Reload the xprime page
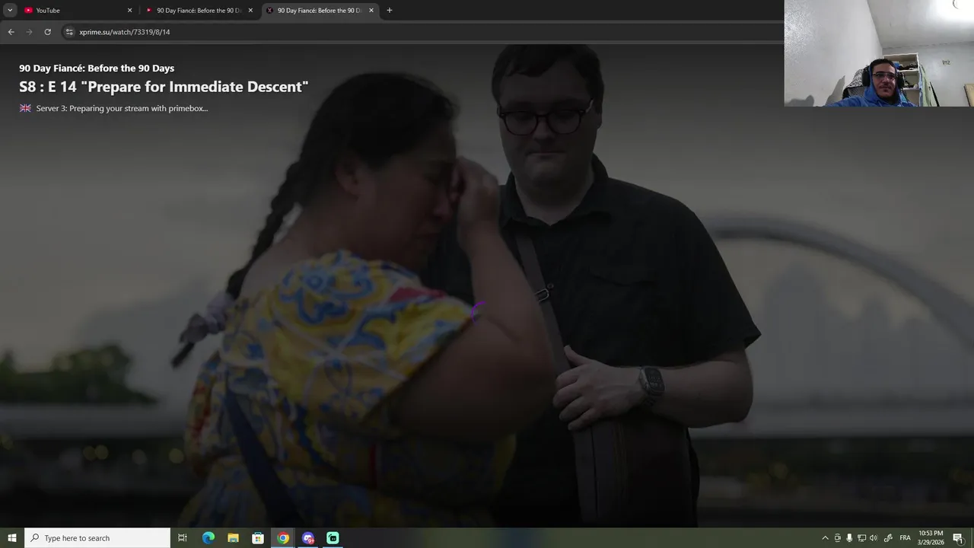The width and height of the screenshot is (974, 548). point(47,32)
